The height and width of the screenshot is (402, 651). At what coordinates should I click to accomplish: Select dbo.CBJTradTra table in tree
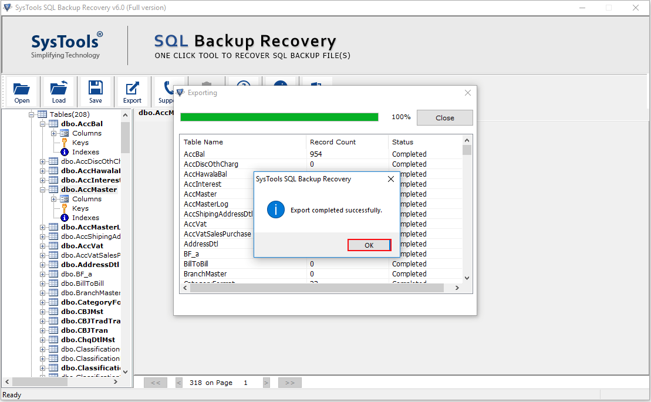[90, 321]
